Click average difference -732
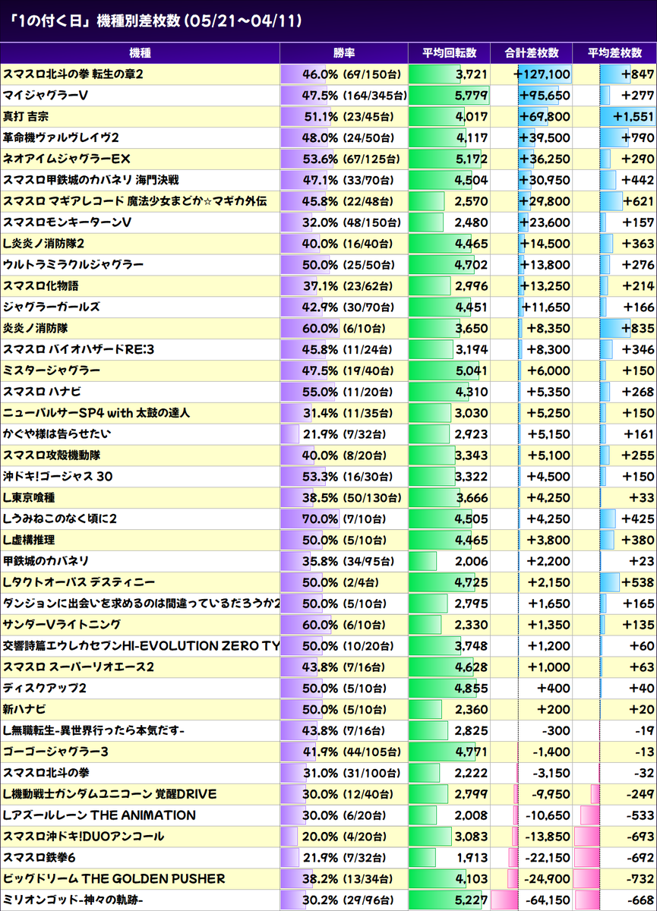 click(639, 879)
